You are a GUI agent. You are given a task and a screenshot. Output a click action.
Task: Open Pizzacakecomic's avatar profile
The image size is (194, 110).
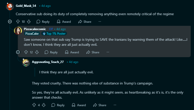coord(18,31)
